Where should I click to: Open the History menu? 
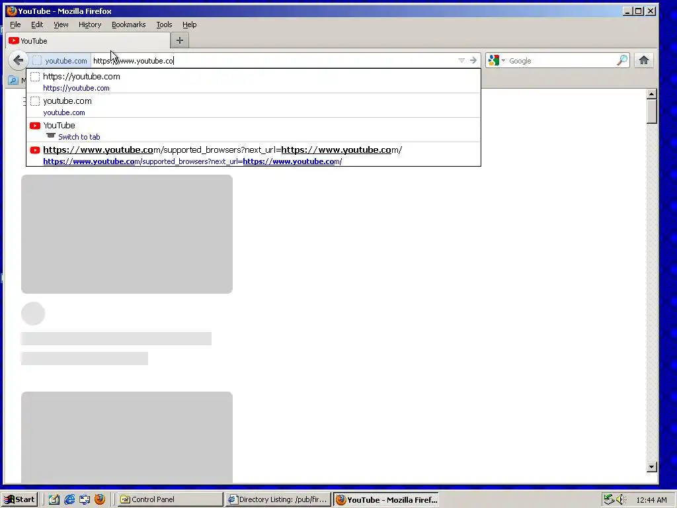coord(90,24)
